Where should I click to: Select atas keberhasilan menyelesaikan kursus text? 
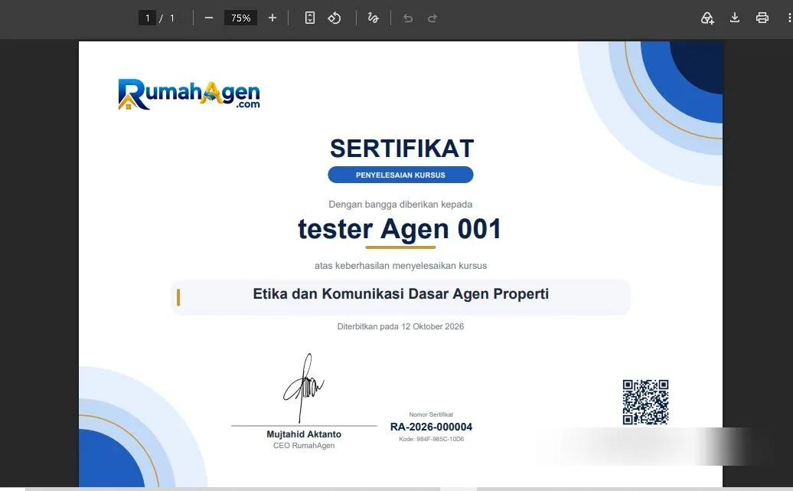click(x=400, y=266)
